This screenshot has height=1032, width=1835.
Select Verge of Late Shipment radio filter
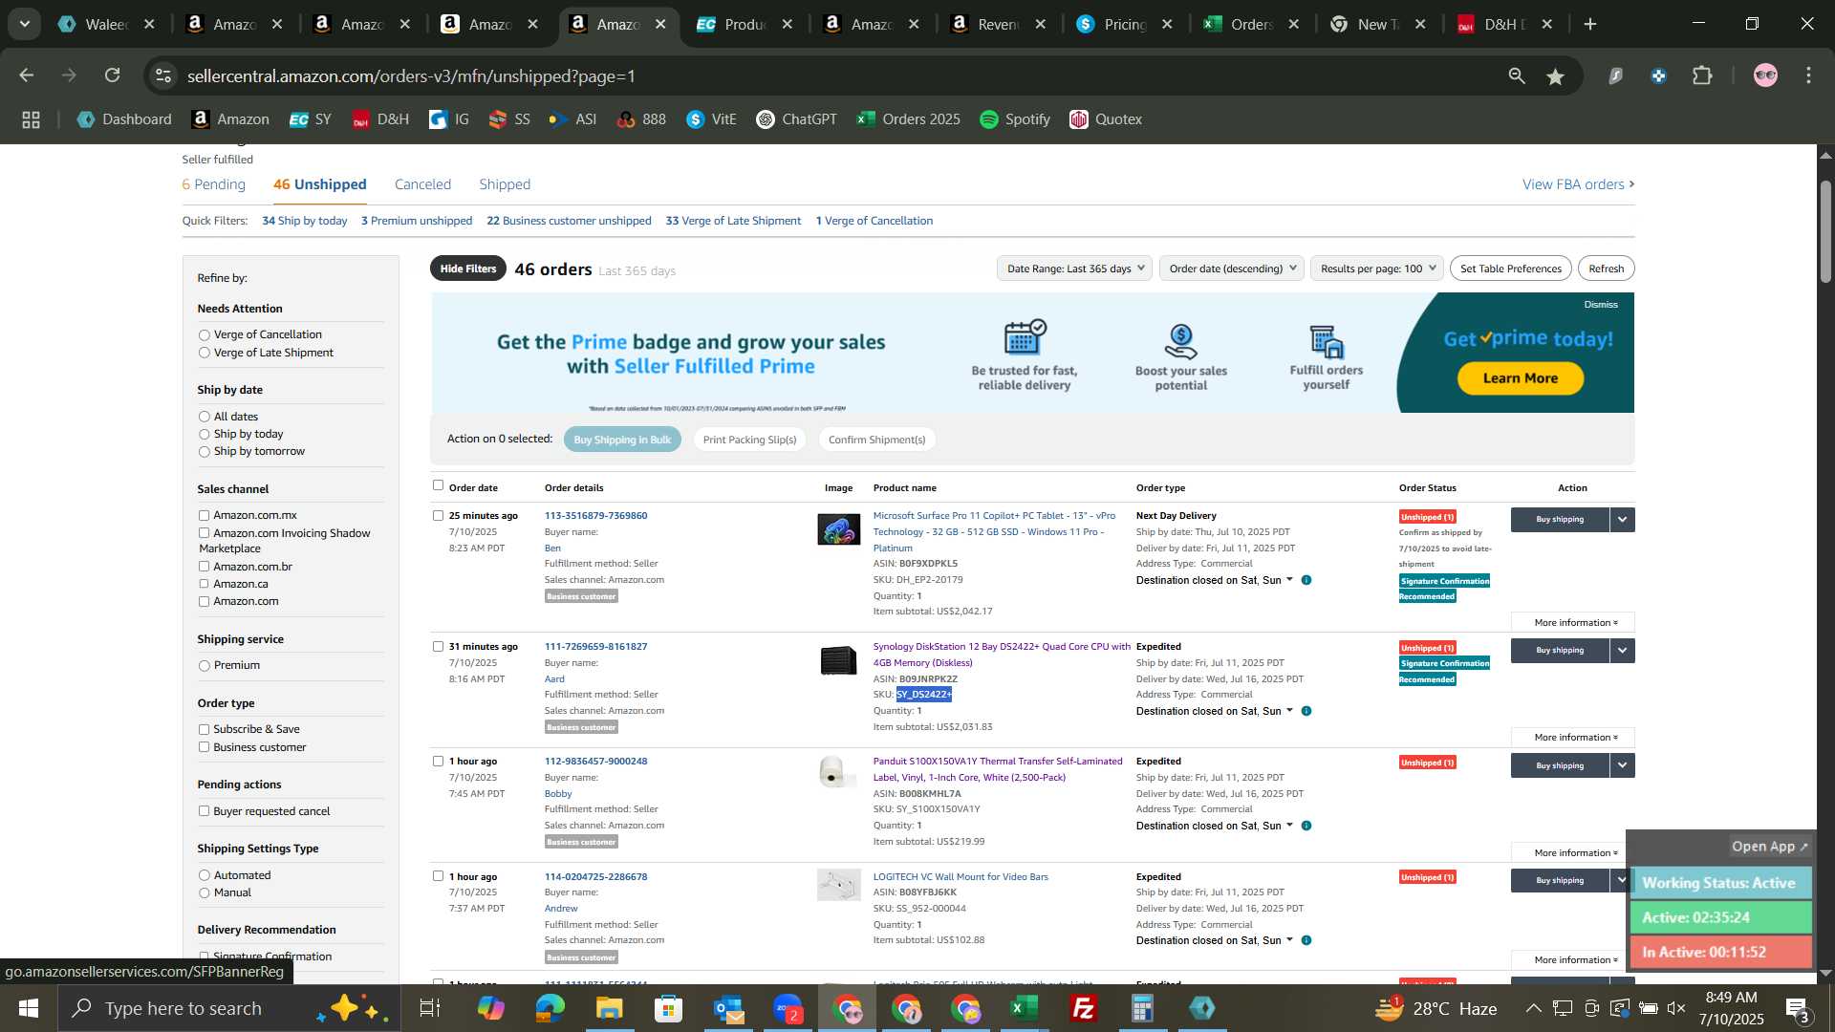tap(204, 354)
